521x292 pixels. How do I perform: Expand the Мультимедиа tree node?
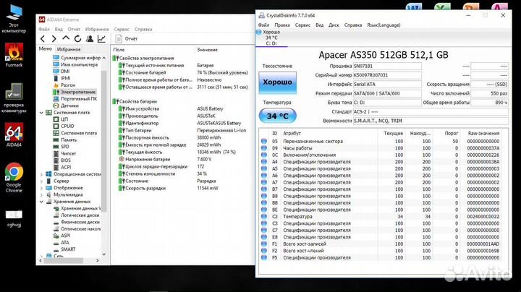[x=41, y=194]
